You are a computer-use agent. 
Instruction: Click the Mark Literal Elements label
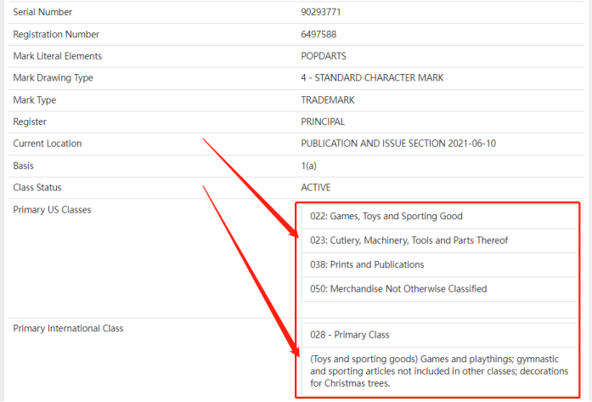point(58,56)
